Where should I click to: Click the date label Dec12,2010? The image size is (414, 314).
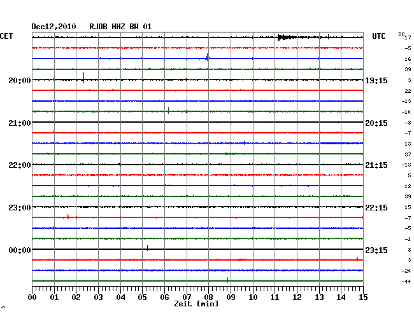(x=54, y=27)
